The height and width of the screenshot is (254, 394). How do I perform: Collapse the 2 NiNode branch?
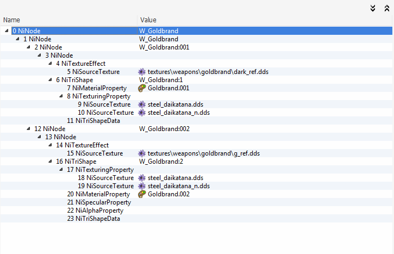click(29, 47)
